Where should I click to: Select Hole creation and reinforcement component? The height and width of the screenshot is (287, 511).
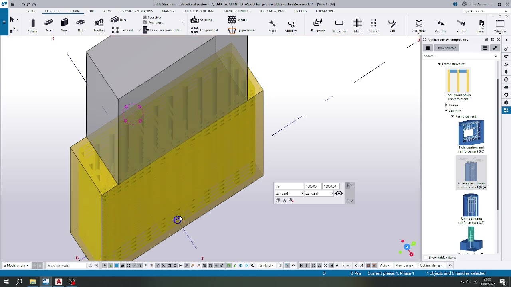[x=471, y=137]
